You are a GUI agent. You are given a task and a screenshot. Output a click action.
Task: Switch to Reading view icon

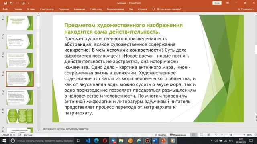tap(209, 135)
